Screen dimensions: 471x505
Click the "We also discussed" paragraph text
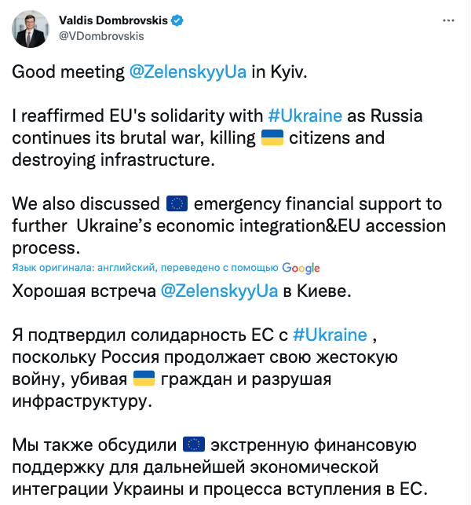tap(86, 204)
